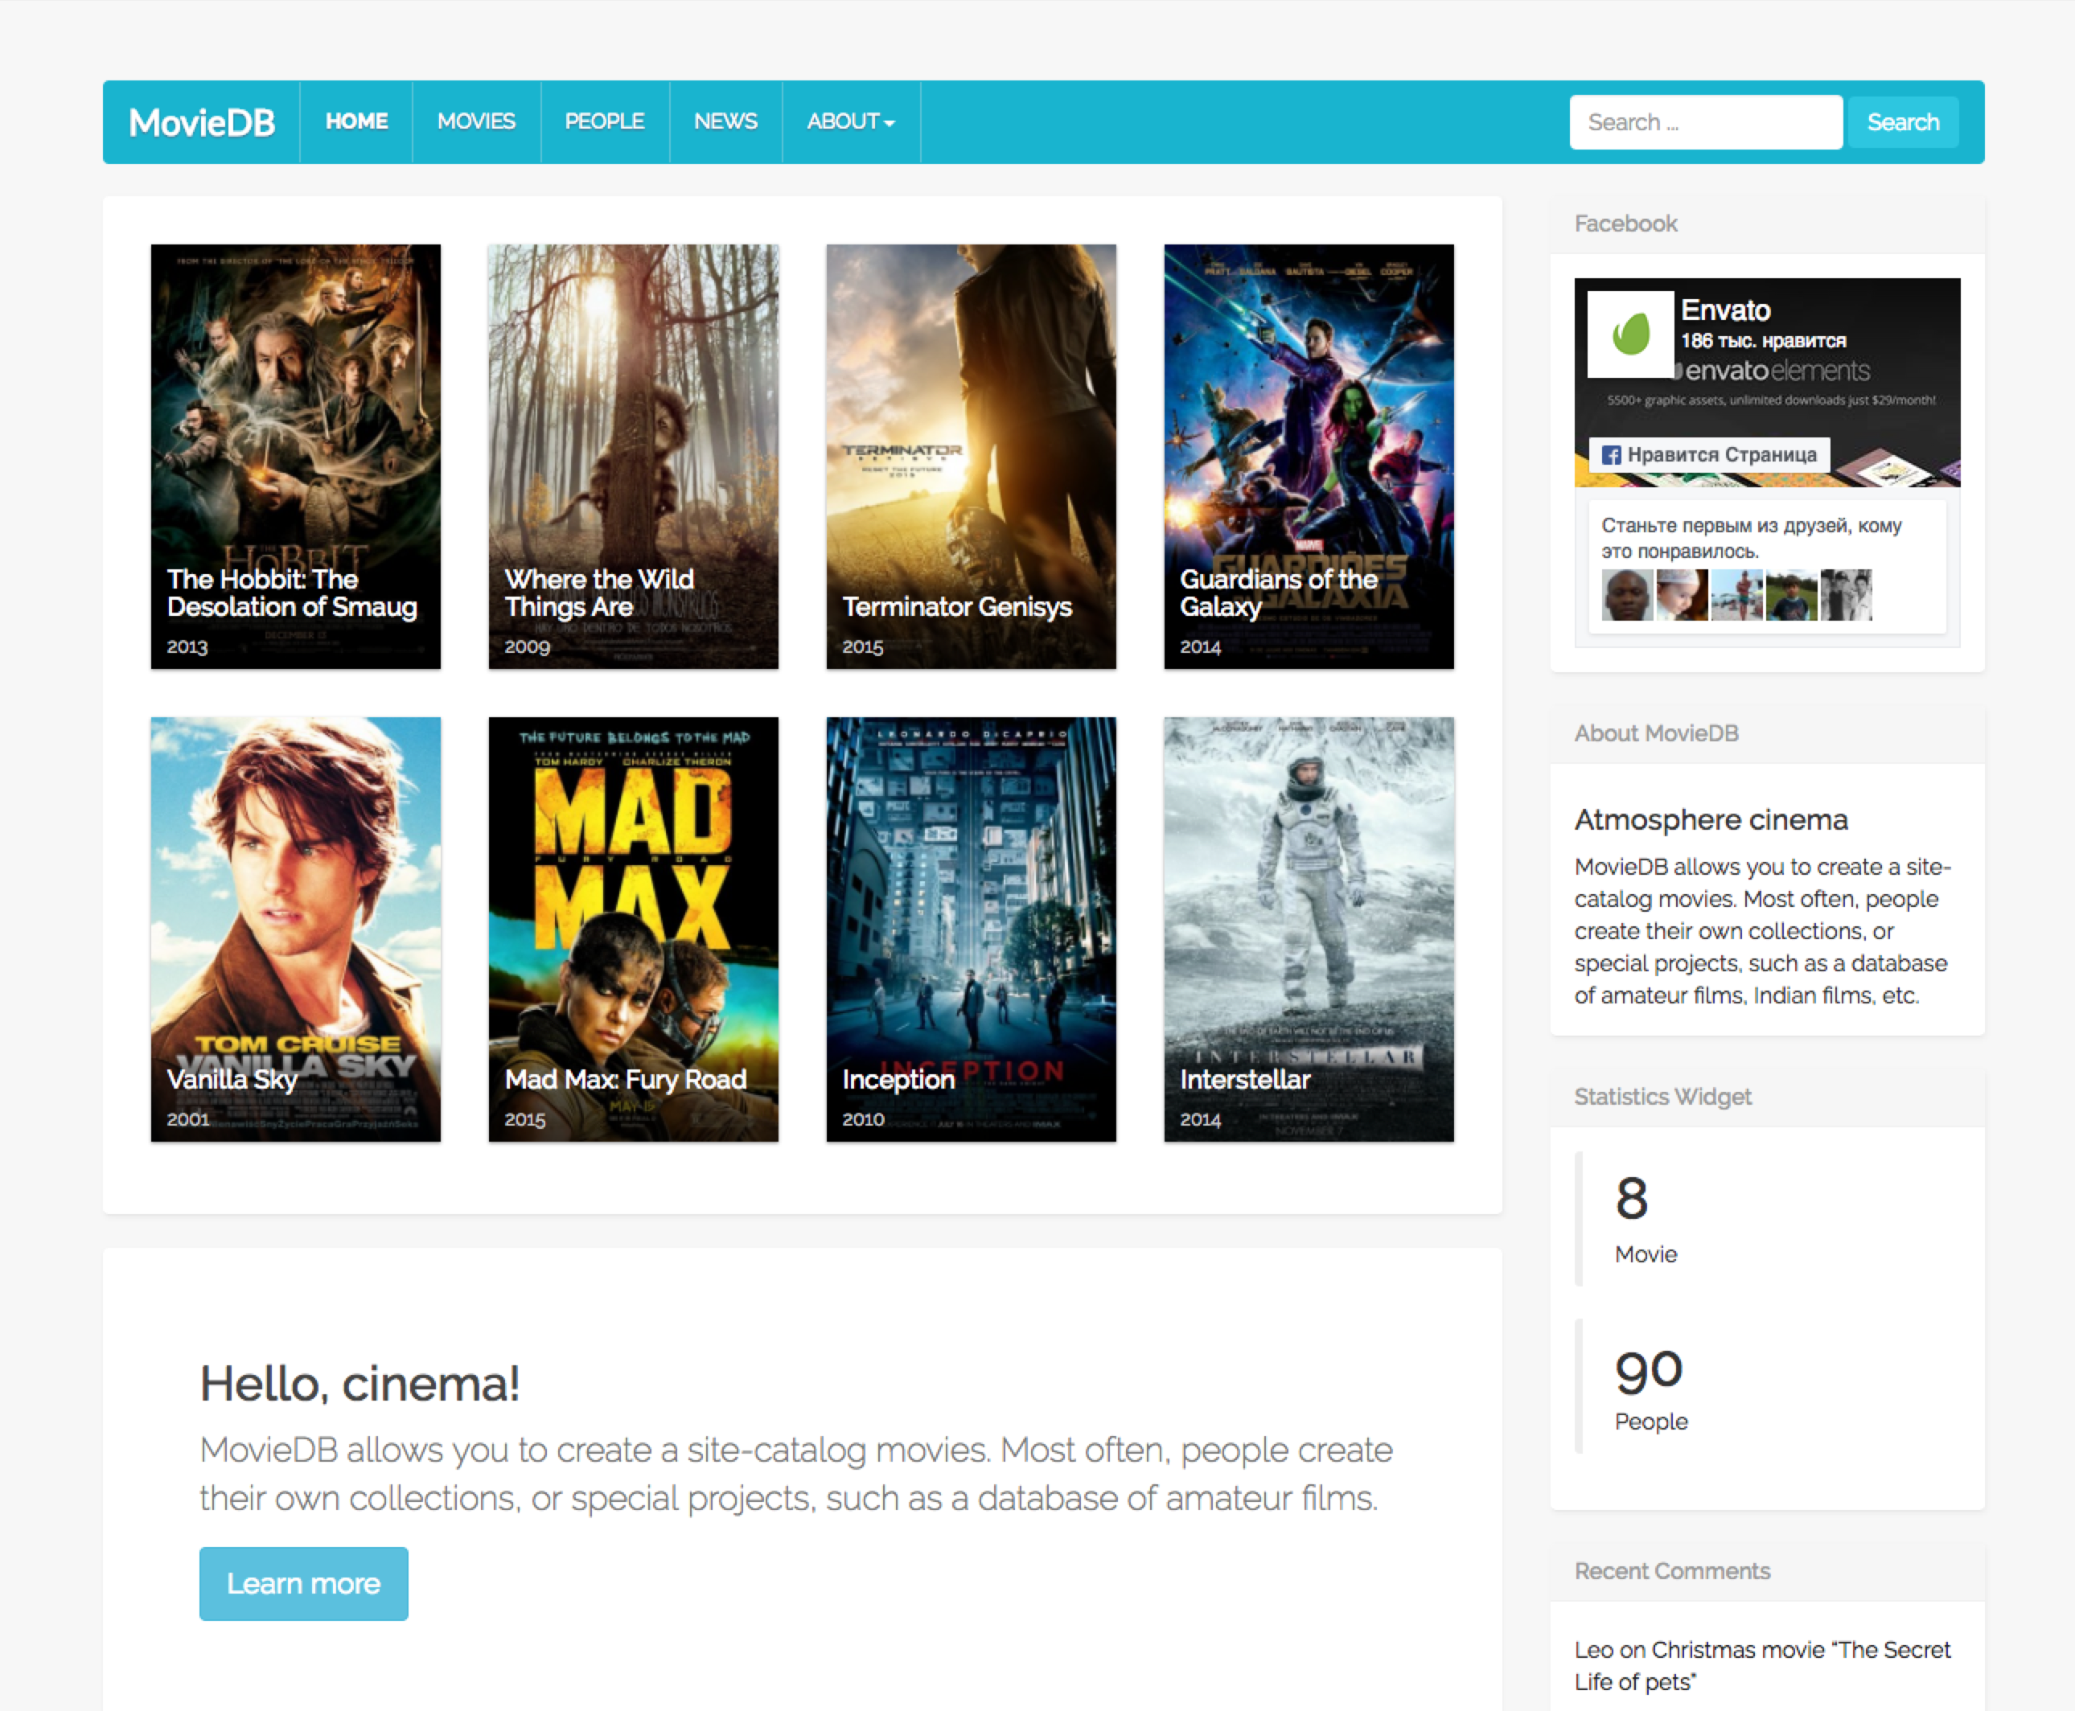2075x1711 pixels.
Task: Select the Terminator Genisys movie card
Action: (x=971, y=457)
